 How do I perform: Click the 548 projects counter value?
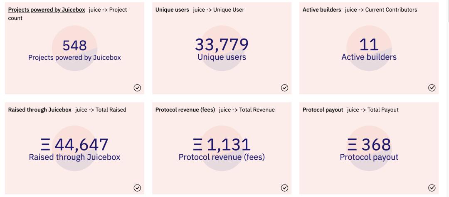click(74, 46)
